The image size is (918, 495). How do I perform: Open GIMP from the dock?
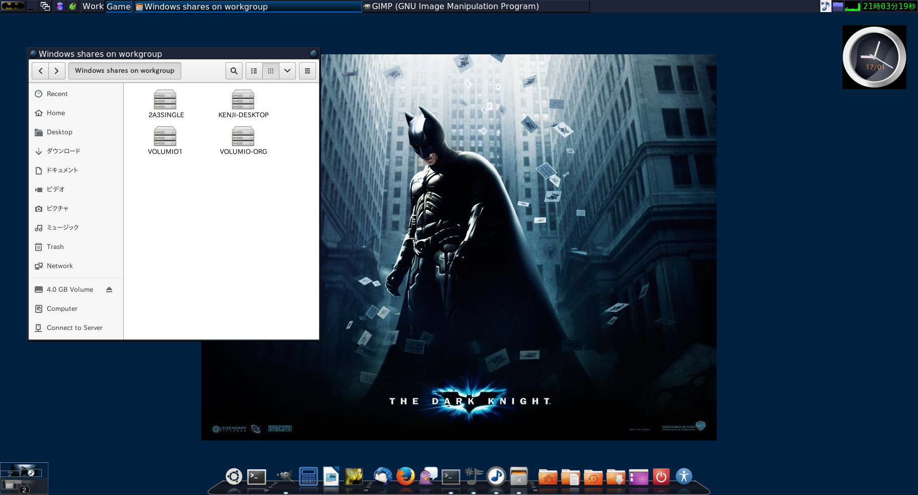tap(284, 476)
